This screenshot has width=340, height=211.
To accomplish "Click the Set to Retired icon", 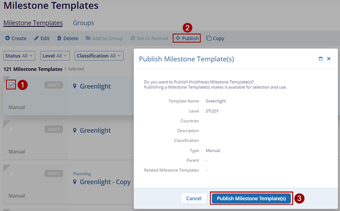I will tap(133, 38).
